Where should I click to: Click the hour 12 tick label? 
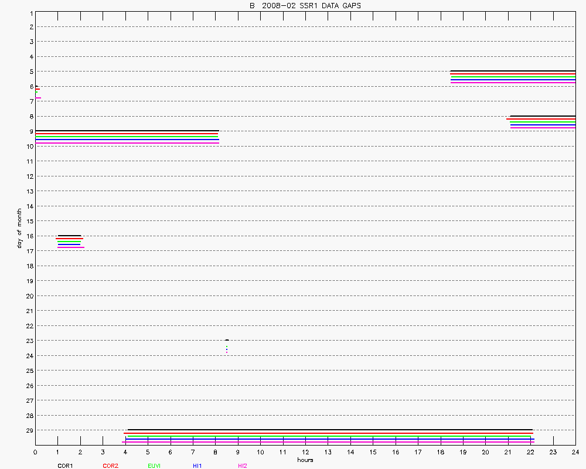(x=305, y=453)
